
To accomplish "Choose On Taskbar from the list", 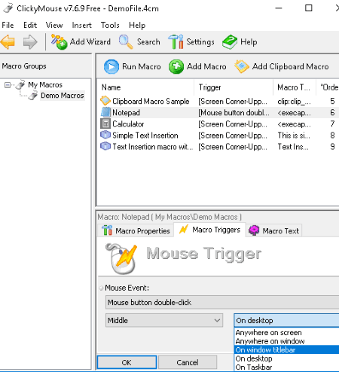I will pos(286,367).
